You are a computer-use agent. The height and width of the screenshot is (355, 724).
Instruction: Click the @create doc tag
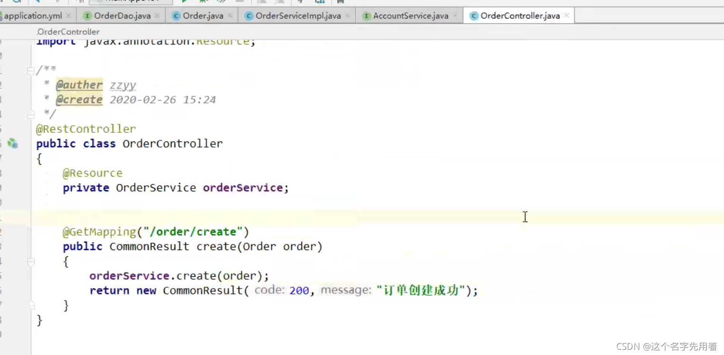coord(79,100)
